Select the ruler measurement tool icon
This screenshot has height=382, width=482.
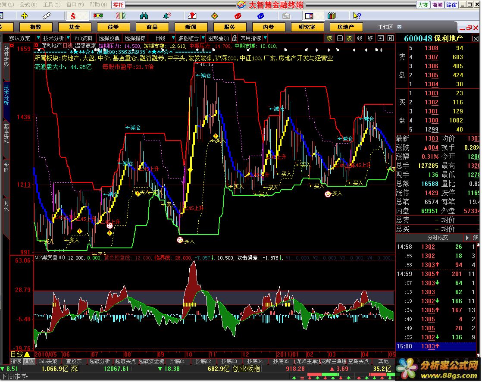pos(47,16)
